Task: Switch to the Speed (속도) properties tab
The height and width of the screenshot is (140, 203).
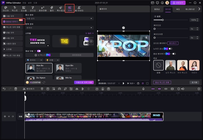Action: [178, 9]
